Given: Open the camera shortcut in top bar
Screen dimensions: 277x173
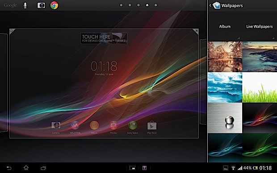Looking at the screenshot, I should coord(41,5).
